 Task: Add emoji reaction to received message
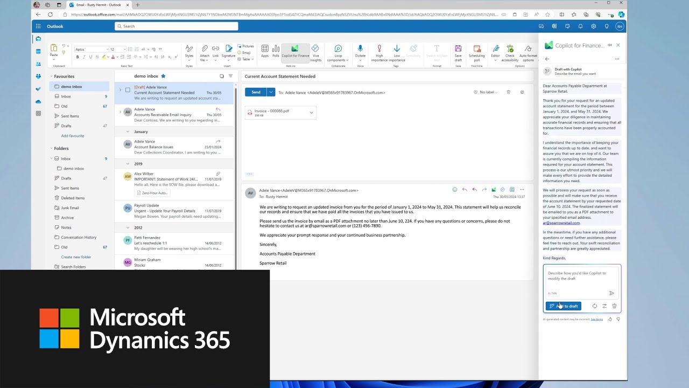point(455,190)
